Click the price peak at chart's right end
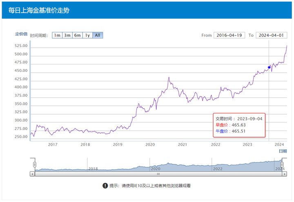Screen dimensions: 294x202 (287, 46)
